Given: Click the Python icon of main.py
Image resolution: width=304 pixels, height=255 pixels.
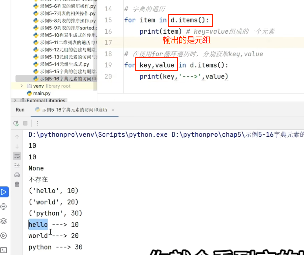Looking at the screenshot, I should [29, 93].
